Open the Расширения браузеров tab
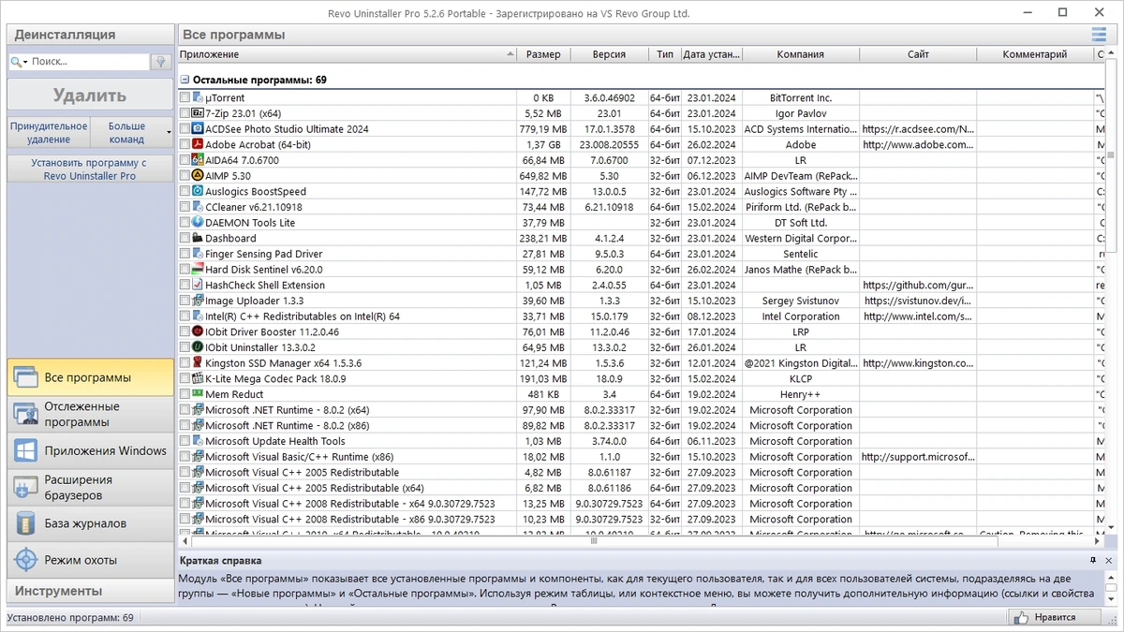Image resolution: width=1124 pixels, height=632 pixels. tap(91, 487)
